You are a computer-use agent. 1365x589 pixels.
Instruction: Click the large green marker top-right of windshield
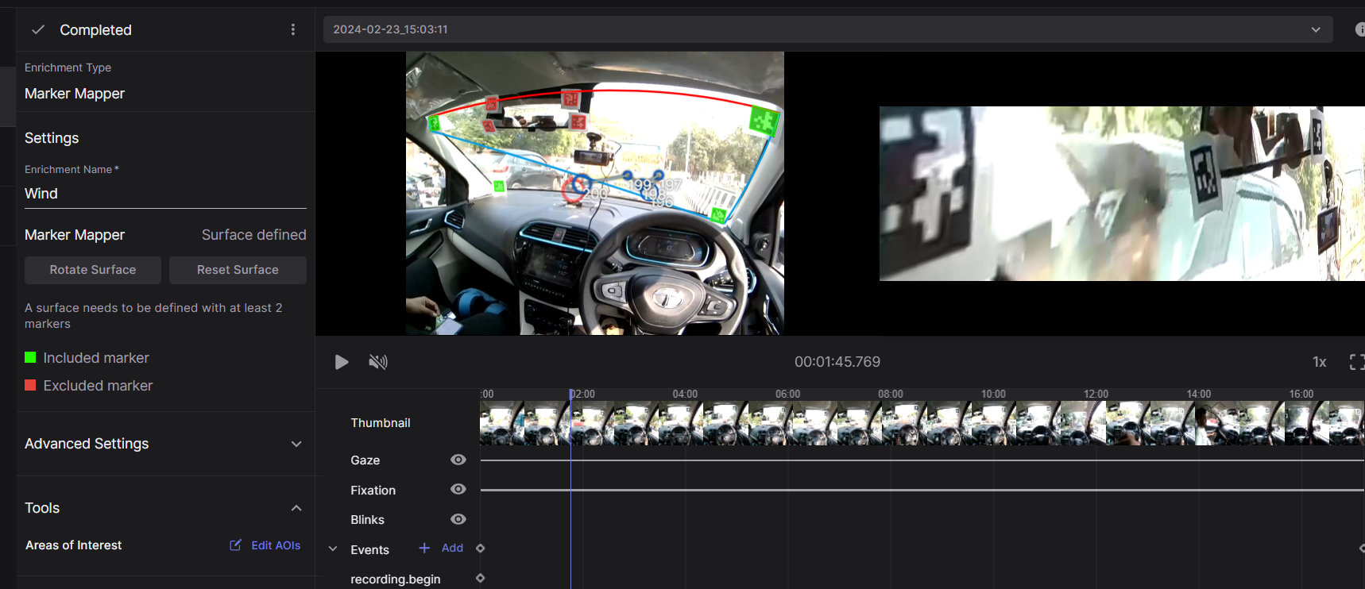[764, 121]
